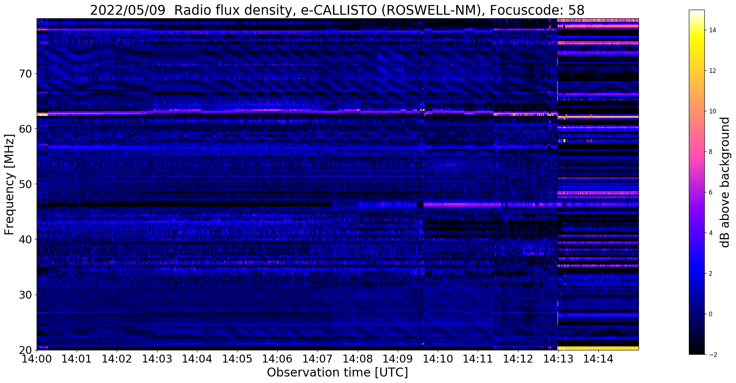This screenshot has width=736, height=383.
Task: Click the plot title mentioning e-CALLISTO ROSWELL-NM
Action: tap(337, 10)
